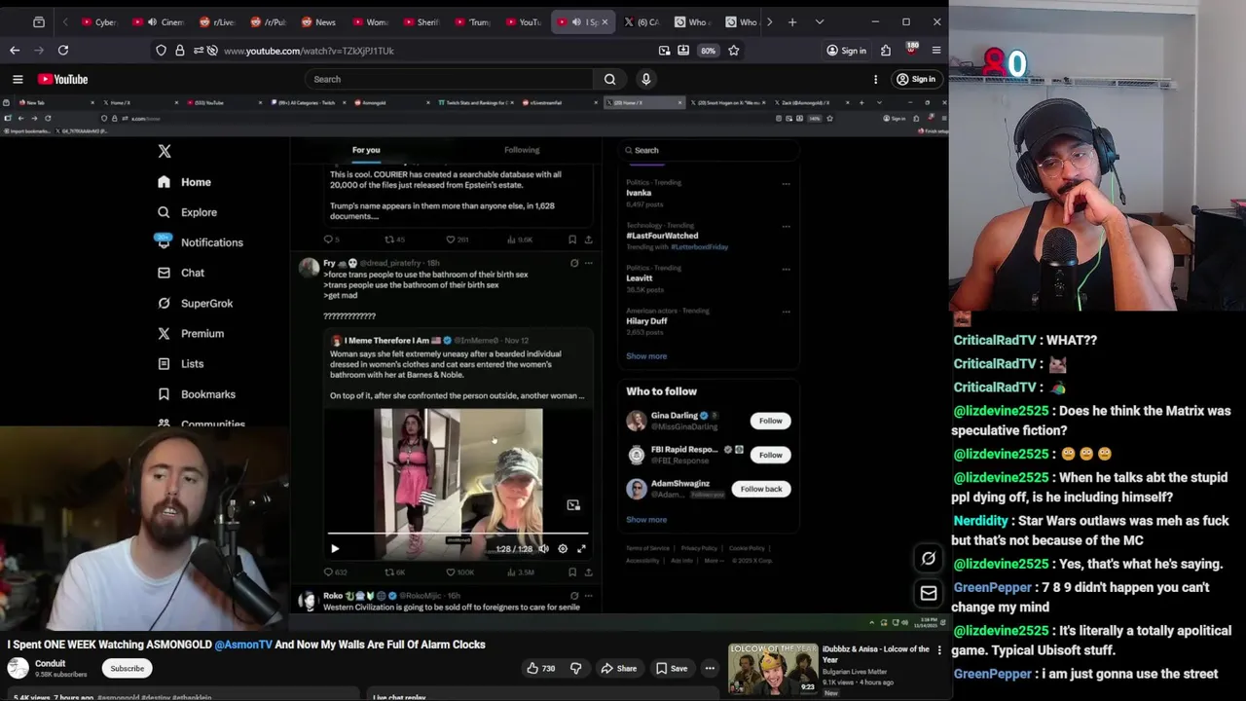This screenshot has height=701, width=1246.
Task: Open the options dots on the iDubbbz recommendation
Action: point(939,649)
